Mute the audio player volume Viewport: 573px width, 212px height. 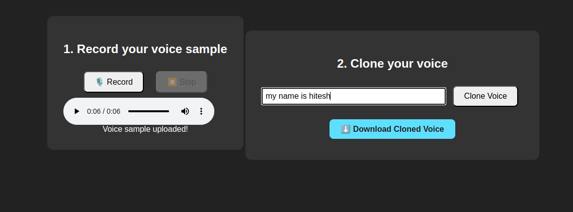(x=185, y=111)
